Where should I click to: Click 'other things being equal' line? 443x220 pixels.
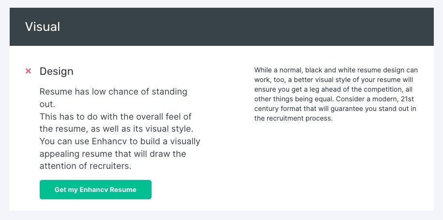point(334,99)
